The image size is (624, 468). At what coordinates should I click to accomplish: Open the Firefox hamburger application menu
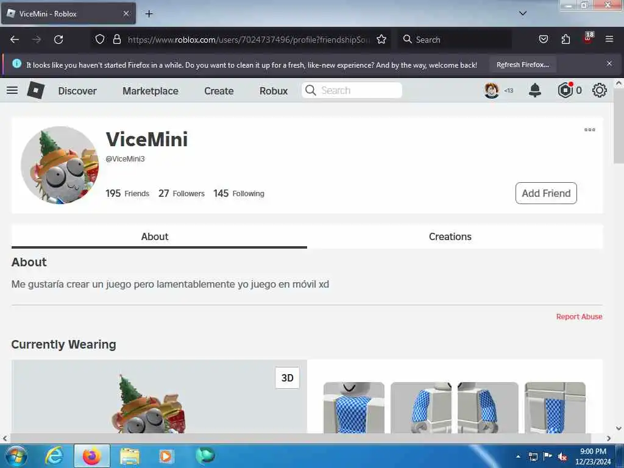(x=609, y=39)
